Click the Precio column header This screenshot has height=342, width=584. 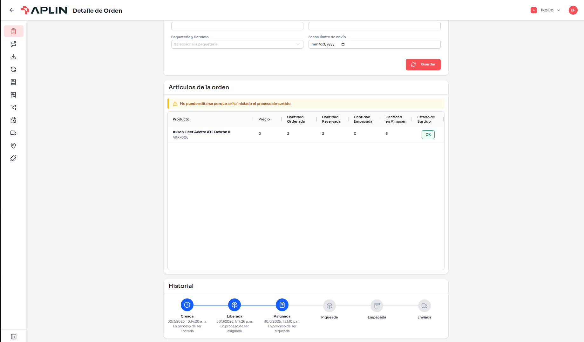point(264,119)
